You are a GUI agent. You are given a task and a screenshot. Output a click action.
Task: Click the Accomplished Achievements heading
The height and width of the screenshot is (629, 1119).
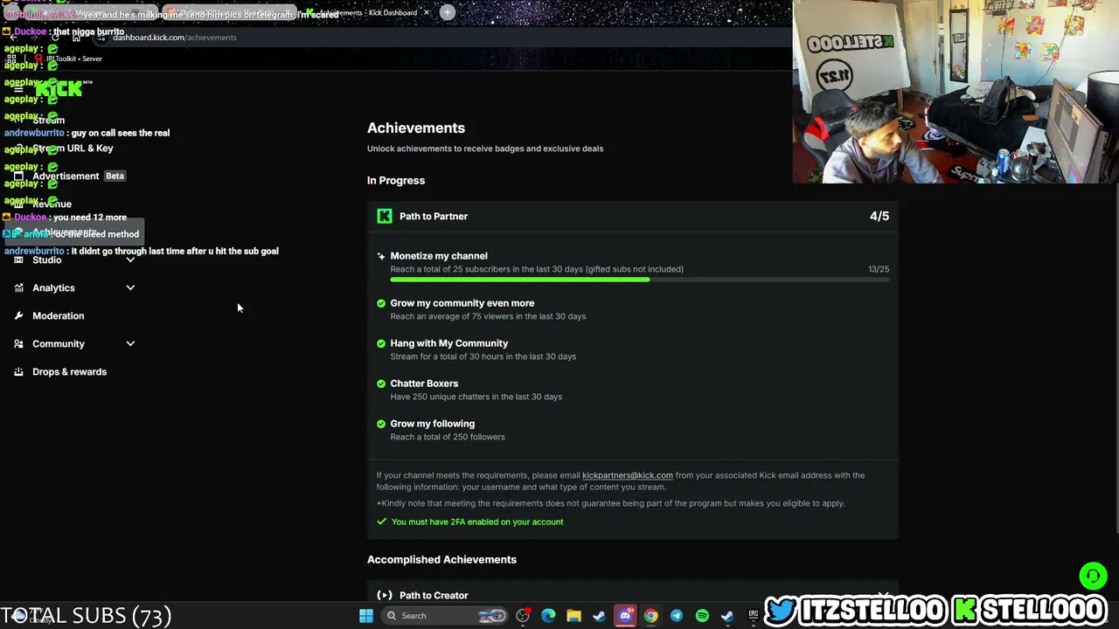pyautogui.click(x=441, y=559)
